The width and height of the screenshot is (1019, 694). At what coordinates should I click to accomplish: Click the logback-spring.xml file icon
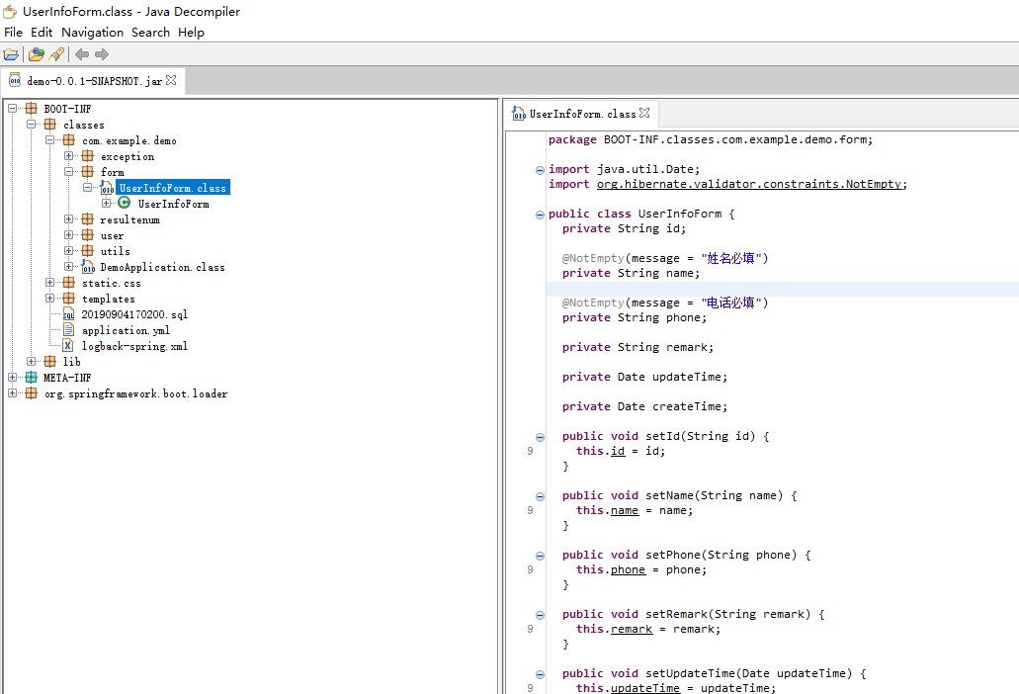click(67, 346)
